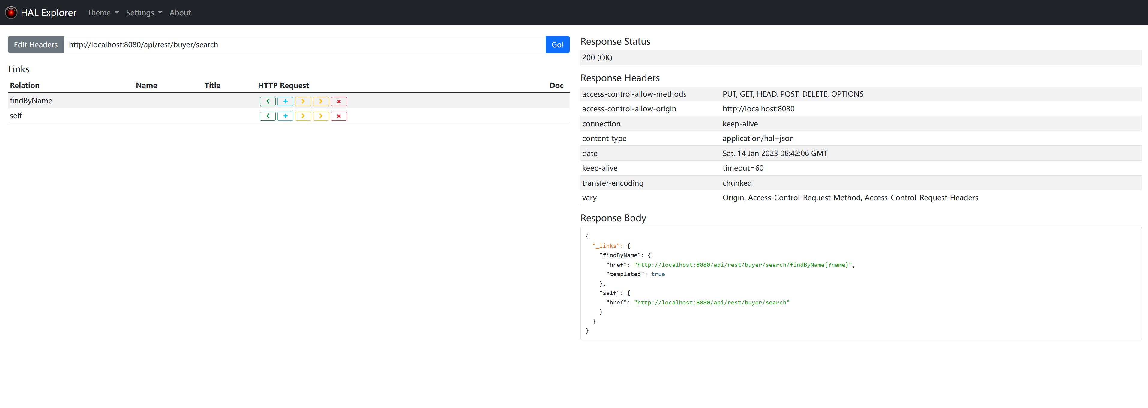
Task: Click the HAL Explorer red eye logo
Action: pyautogui.click(x=11, y=13)
